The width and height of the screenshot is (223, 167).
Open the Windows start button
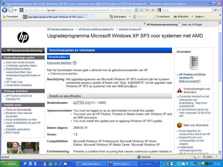10,164
